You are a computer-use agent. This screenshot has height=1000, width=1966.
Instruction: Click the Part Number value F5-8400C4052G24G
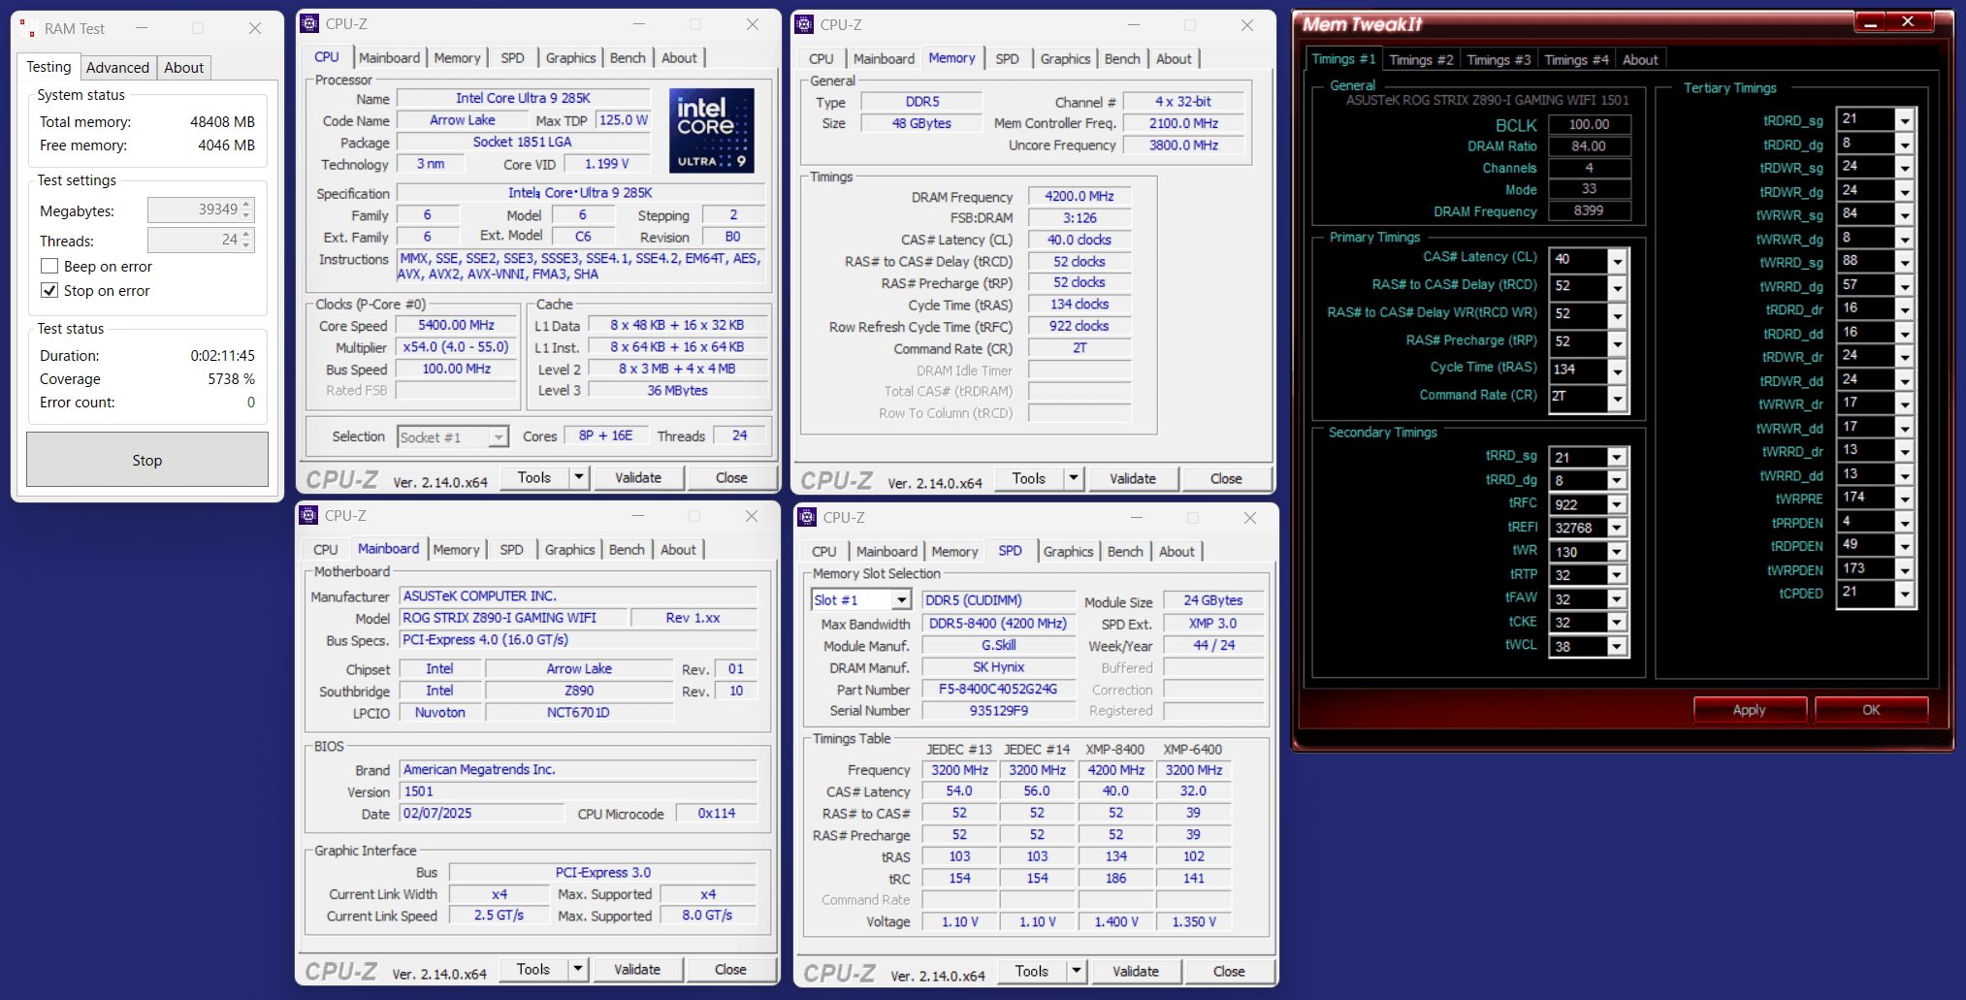[998, 690]
